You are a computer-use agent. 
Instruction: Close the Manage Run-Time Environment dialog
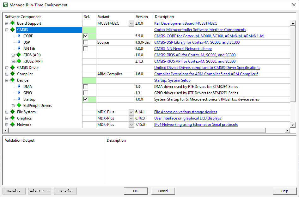(294, 5)
